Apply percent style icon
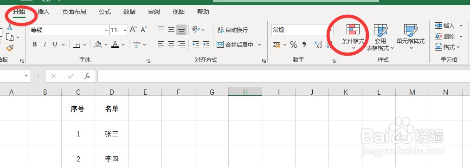470x167 pixels. click(294, 45)
